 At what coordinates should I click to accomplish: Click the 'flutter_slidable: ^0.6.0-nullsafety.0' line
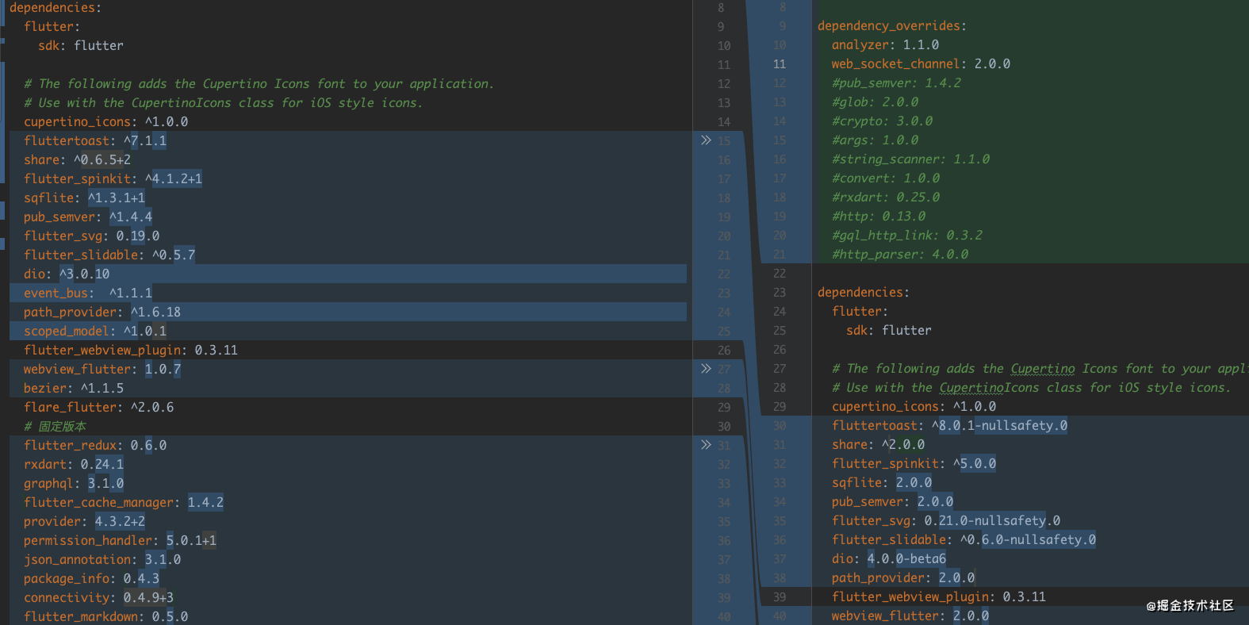click(964, 539)
